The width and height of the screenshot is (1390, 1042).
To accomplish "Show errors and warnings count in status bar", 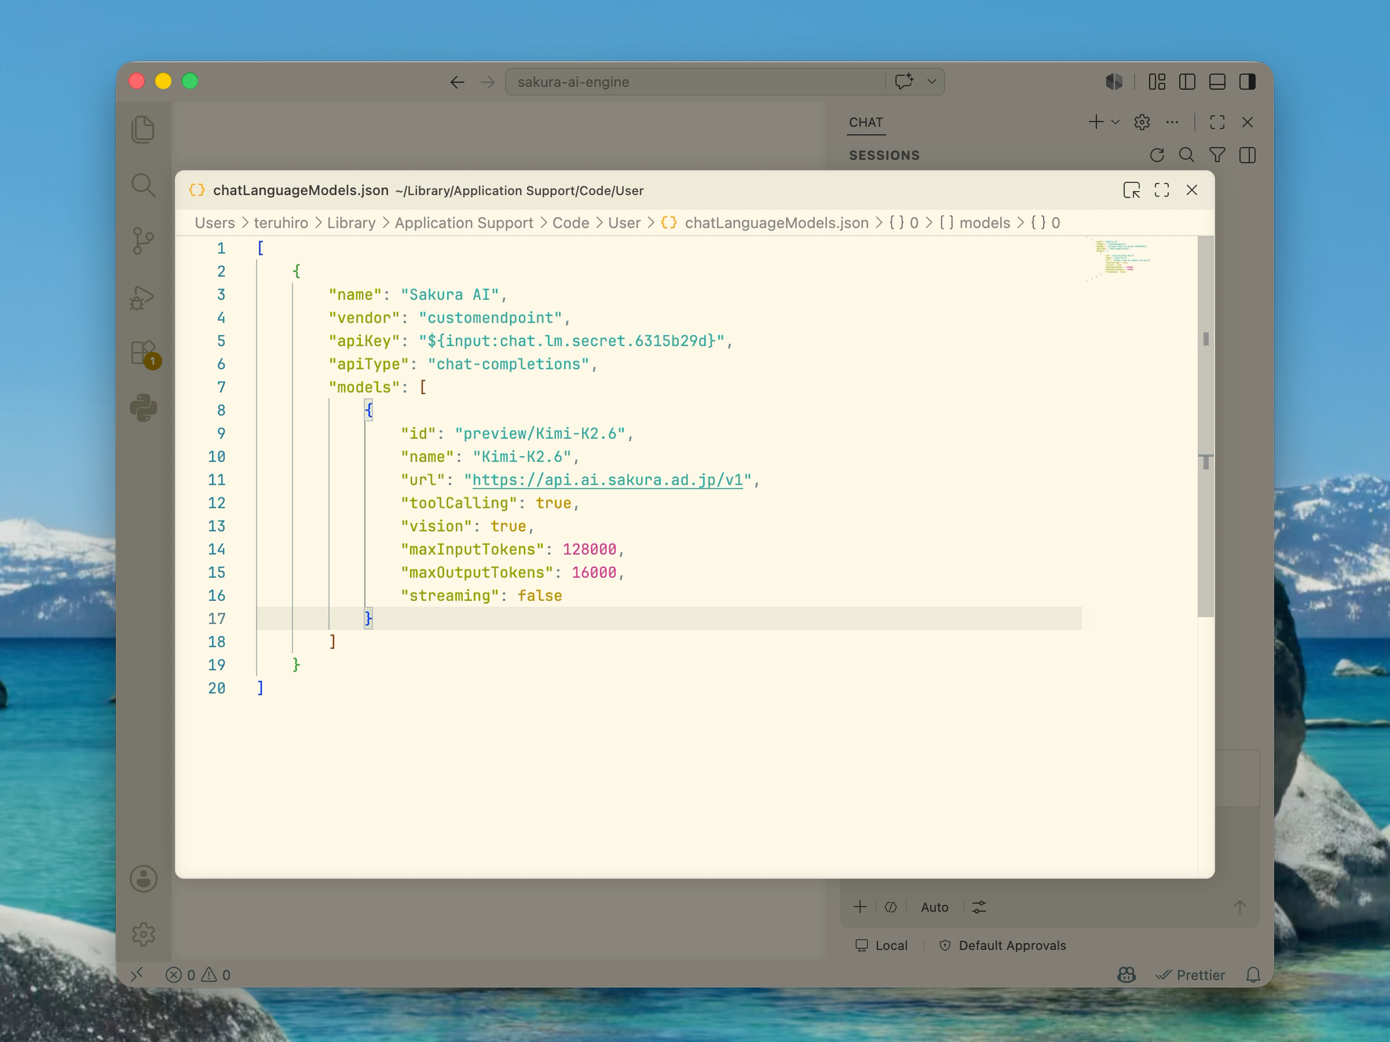I will coord(198,975).
